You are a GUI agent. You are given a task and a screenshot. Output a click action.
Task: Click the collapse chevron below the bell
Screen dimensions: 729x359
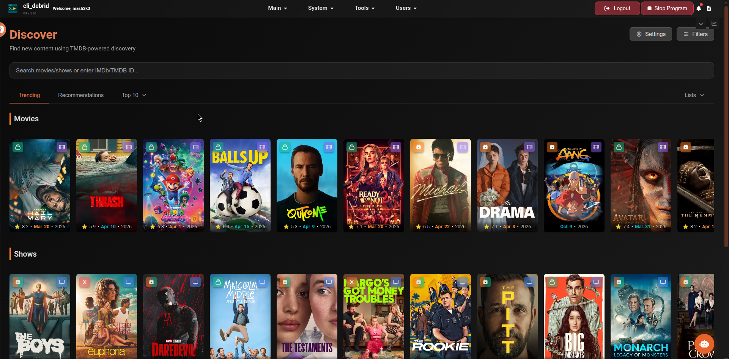click(701, 24)
